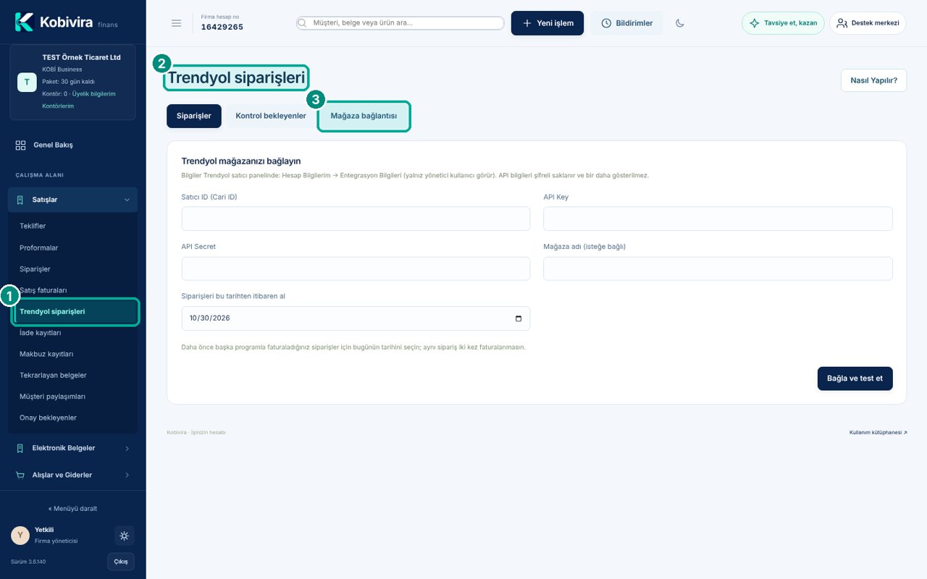Open Teklifler in the sidebar
The height and width of the screenshot is (579, 927).
pyautogui.click(x=33, y=226)
